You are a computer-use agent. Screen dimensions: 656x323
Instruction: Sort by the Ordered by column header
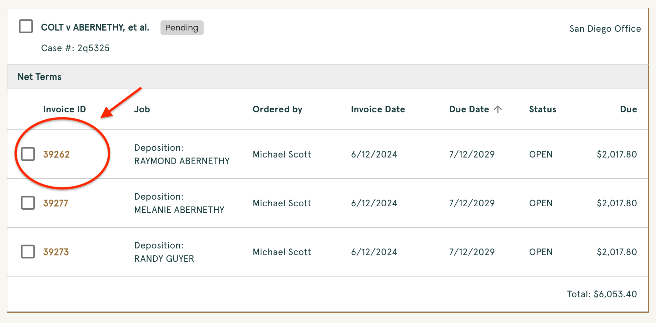coord(277,109)
